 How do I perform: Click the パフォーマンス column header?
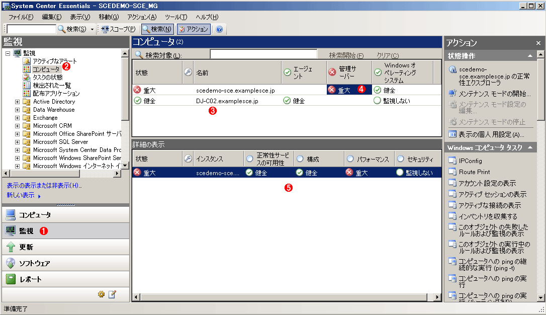pos(369,159)
